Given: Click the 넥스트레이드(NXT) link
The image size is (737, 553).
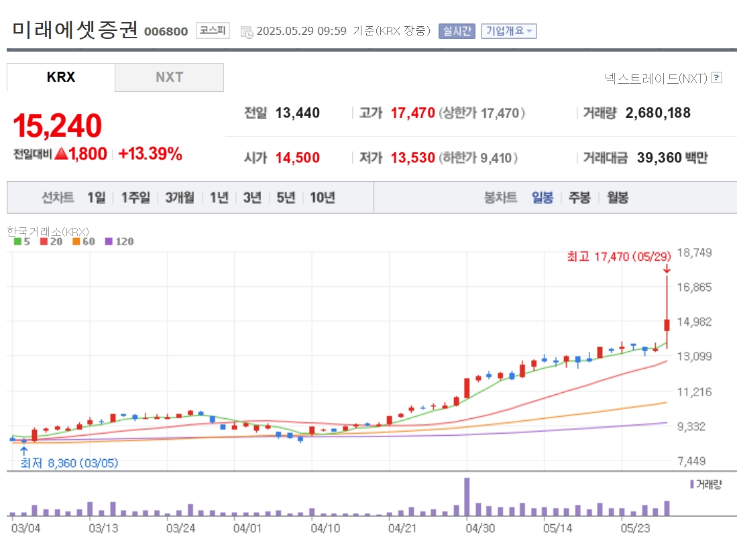Looking at the screenshot, I should coord(656,78).
